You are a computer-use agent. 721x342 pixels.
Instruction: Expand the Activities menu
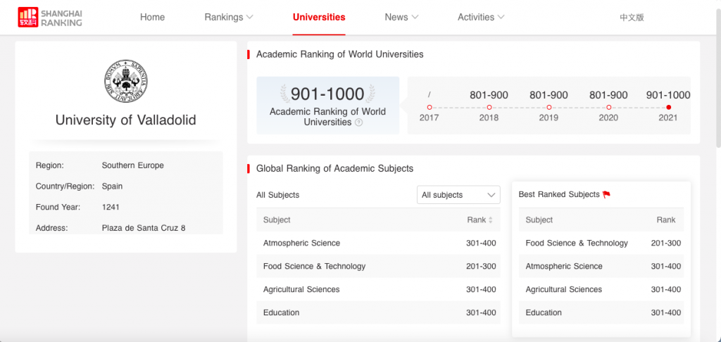(481, 17)
